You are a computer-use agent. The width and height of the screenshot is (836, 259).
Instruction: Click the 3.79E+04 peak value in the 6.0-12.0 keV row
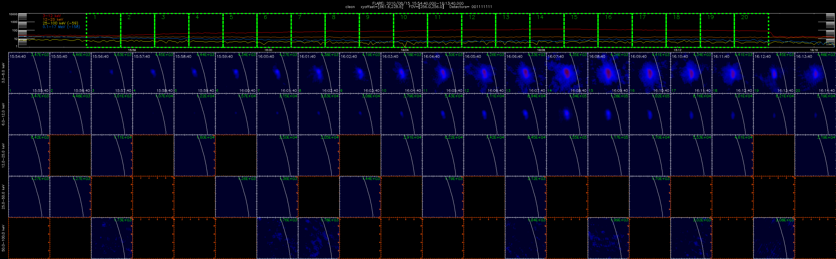click(x=412, y=96)
